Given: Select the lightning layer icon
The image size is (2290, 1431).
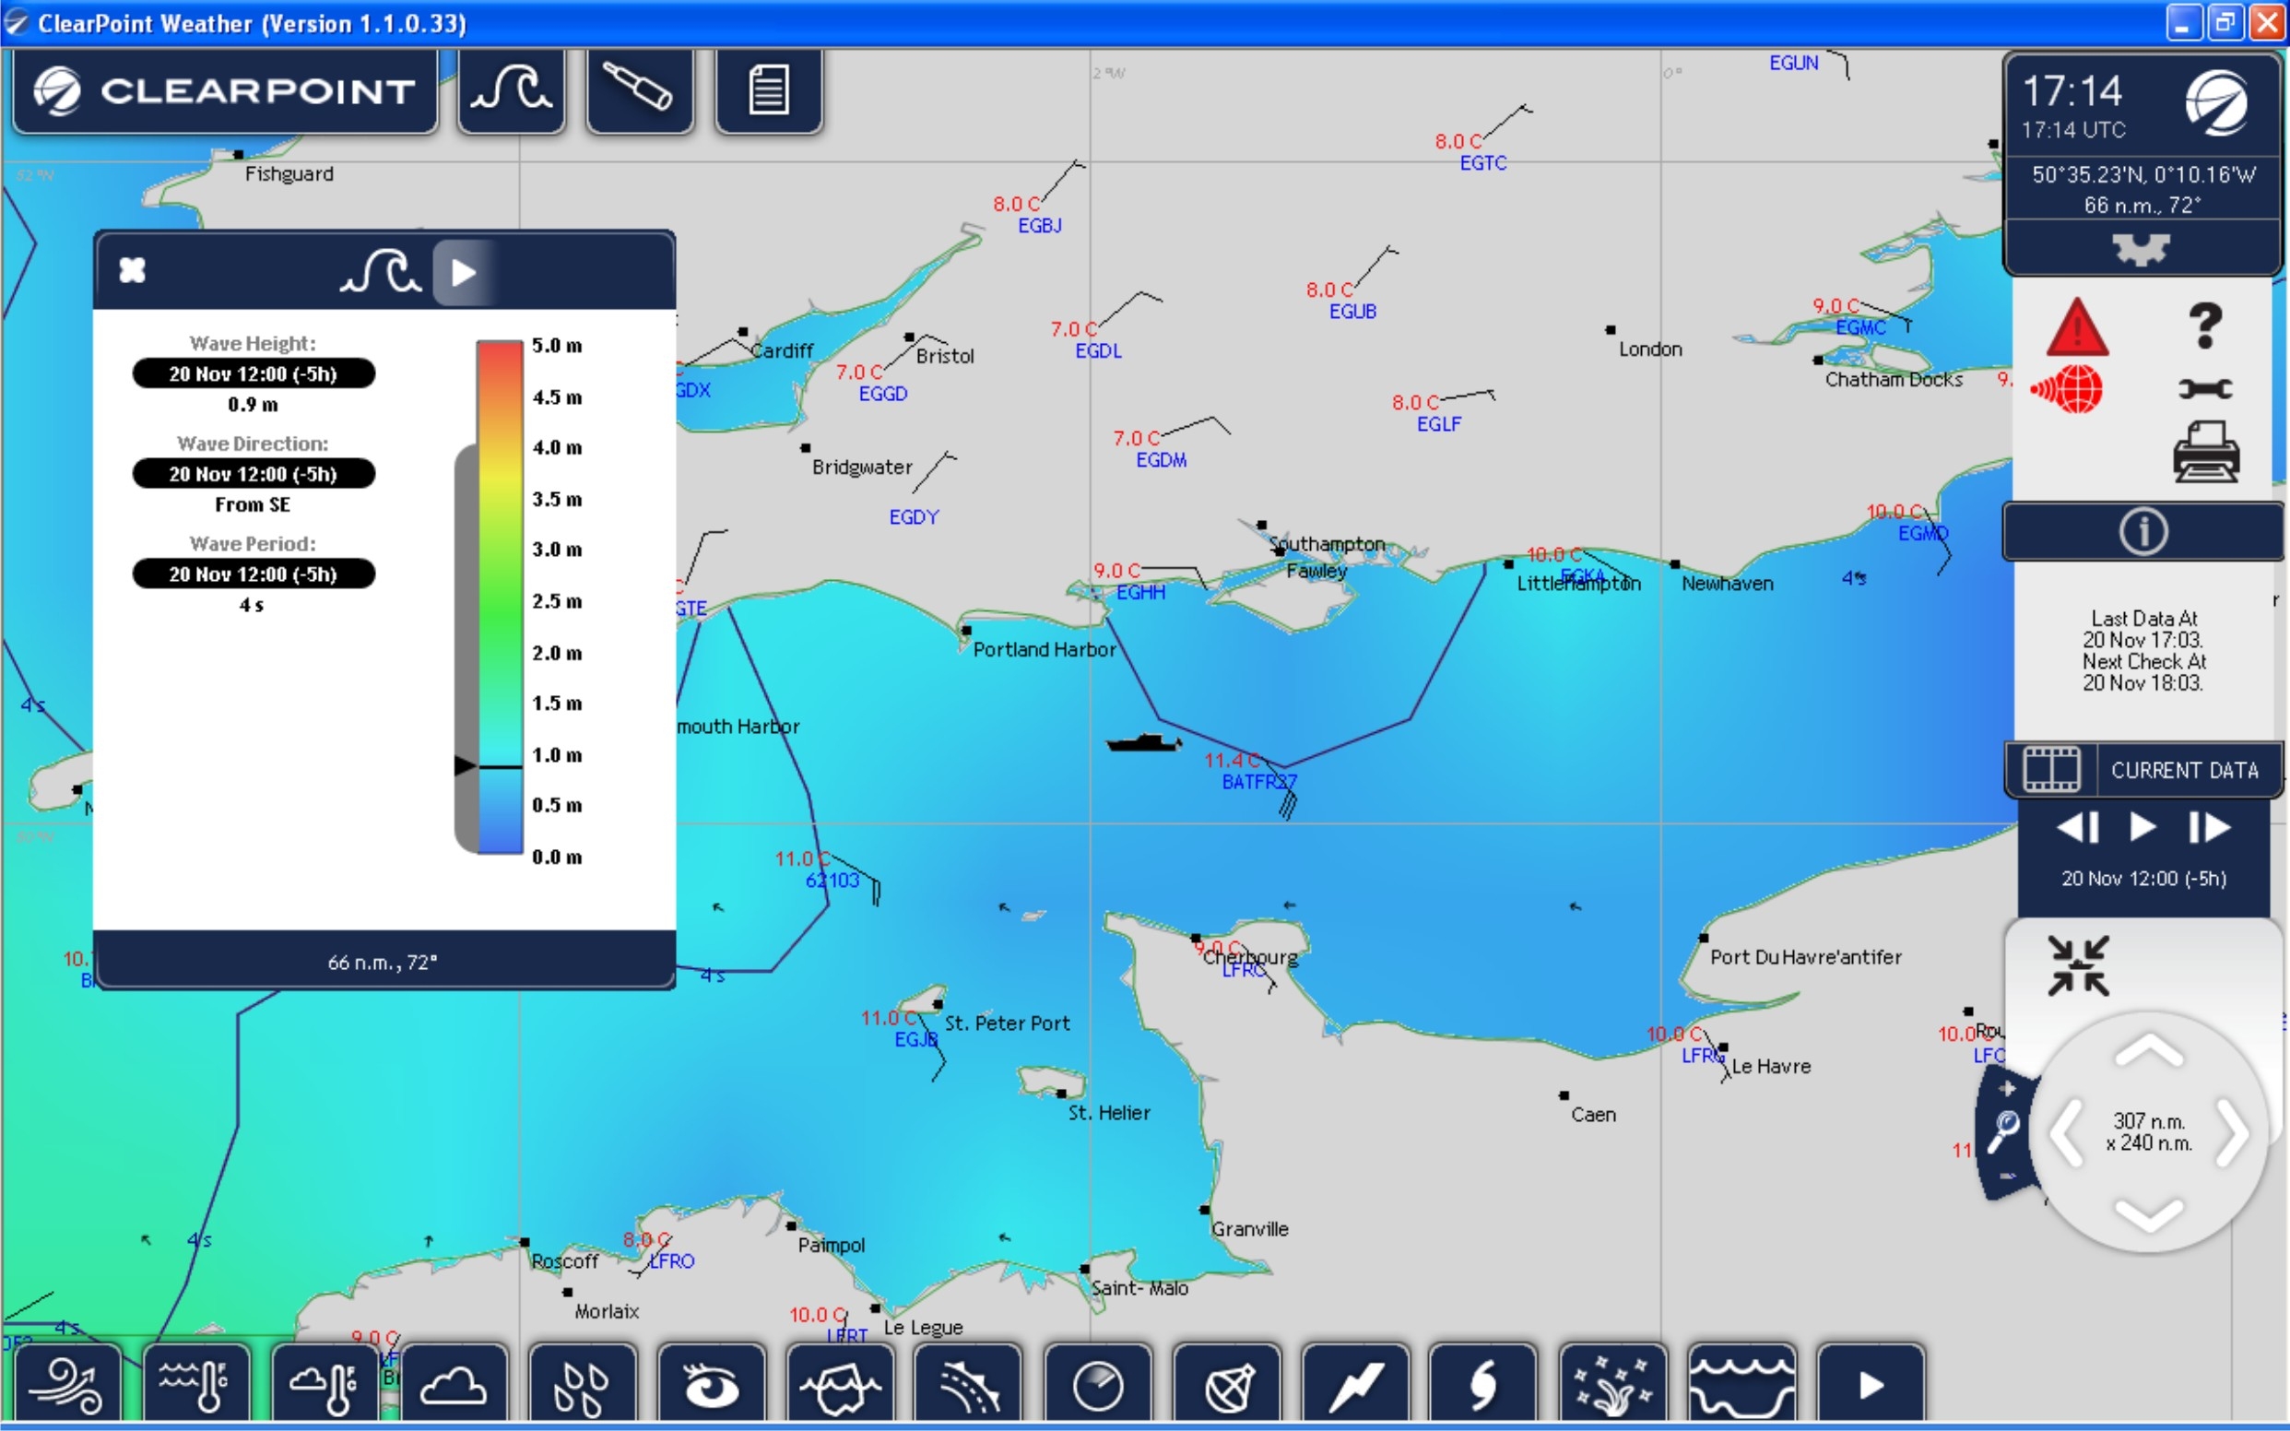Looking at the screenshot, I should 1355,1385.
